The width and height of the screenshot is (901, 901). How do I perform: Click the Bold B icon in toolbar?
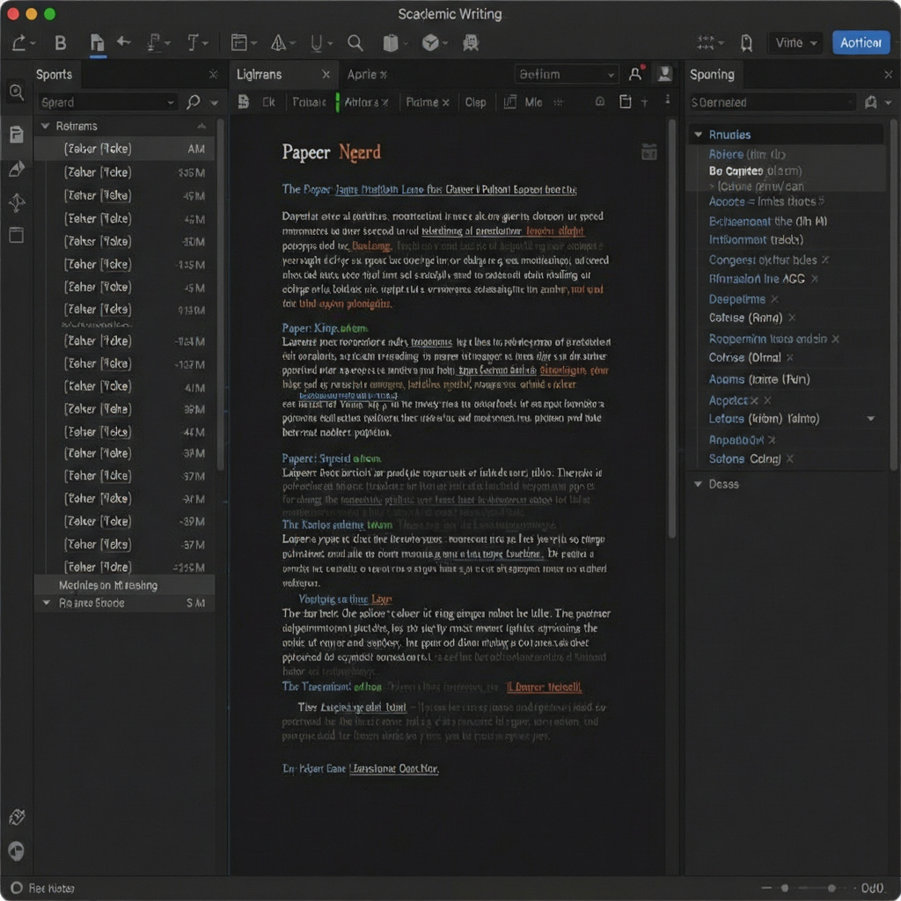point(61,43)
